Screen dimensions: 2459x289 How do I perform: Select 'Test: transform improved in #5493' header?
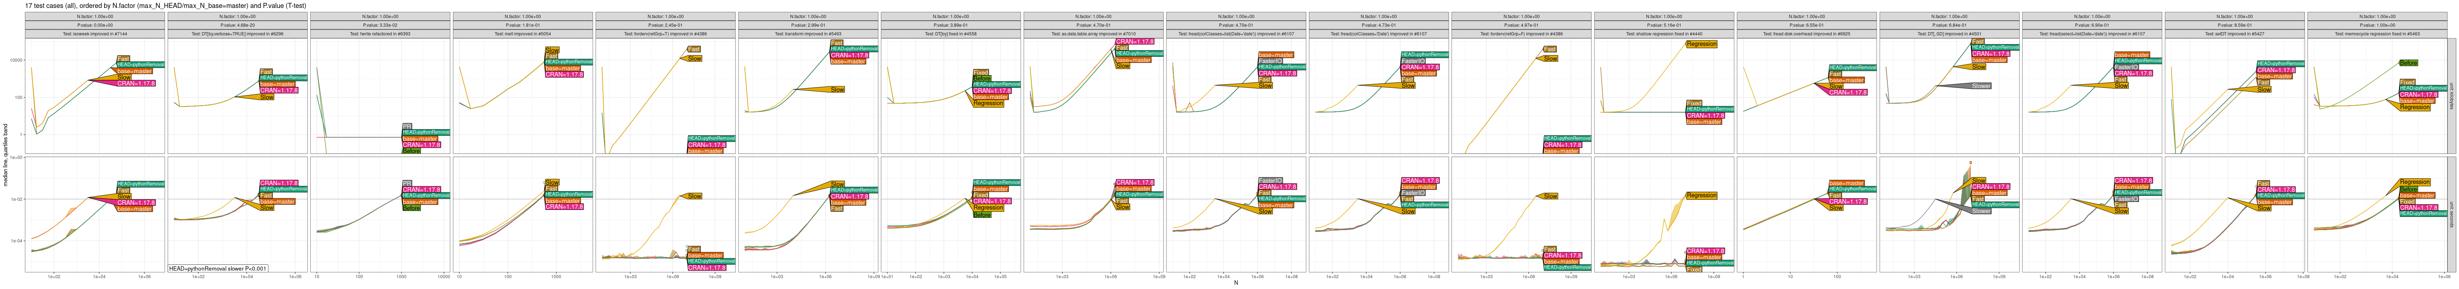(x=807, y=33)
